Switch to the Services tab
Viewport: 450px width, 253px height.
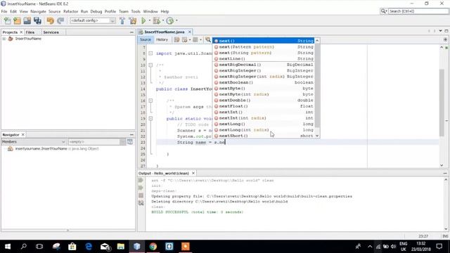[51, 32]
